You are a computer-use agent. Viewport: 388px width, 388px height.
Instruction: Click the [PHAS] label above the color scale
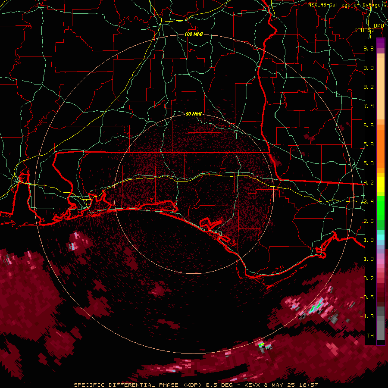pyautogui.click(x=364, y=30)
